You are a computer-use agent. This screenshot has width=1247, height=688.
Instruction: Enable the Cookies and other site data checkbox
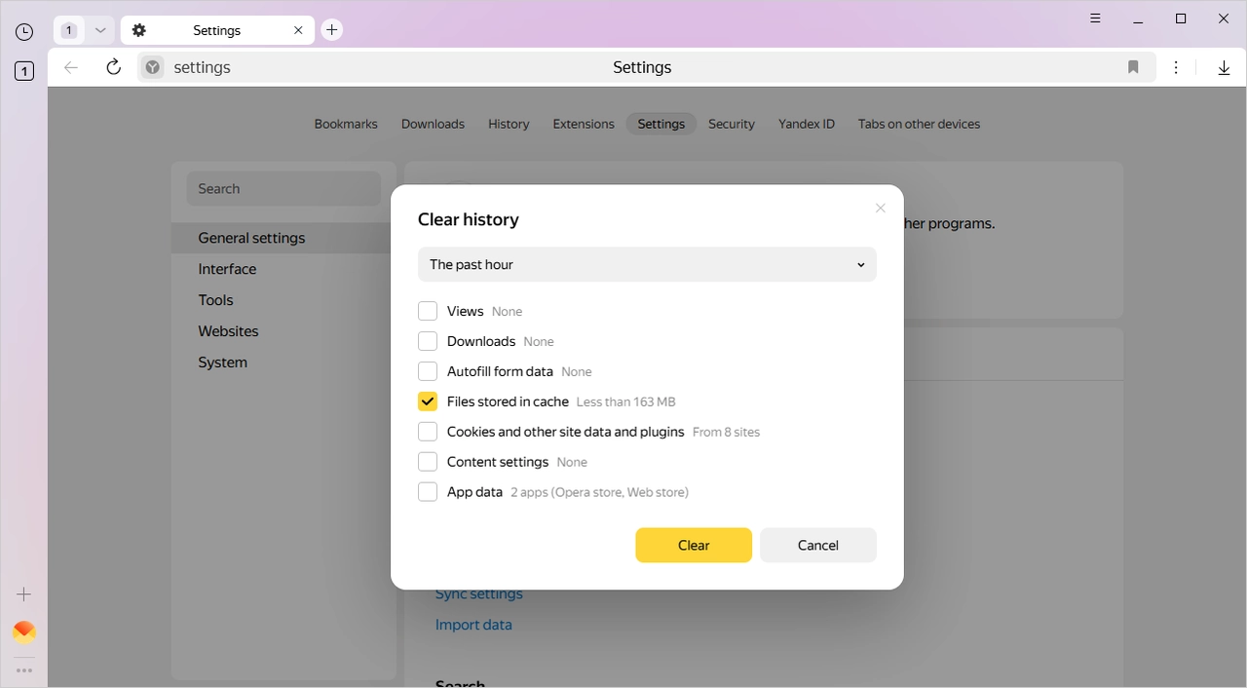pos(427,431)
